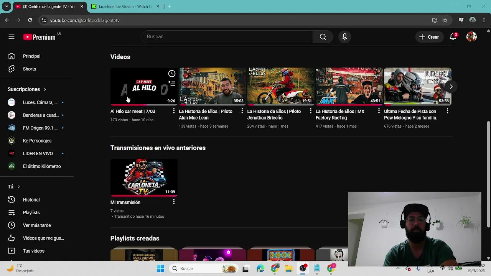
Task: Open LIDER EN VIVO subscription
Action: click(37, 153)
